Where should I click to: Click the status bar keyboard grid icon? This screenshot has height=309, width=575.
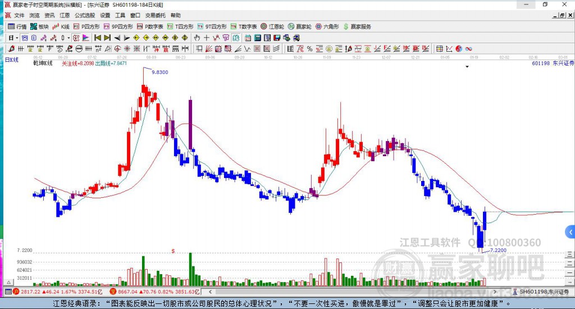pyautogui.click(x=8, y=292)
